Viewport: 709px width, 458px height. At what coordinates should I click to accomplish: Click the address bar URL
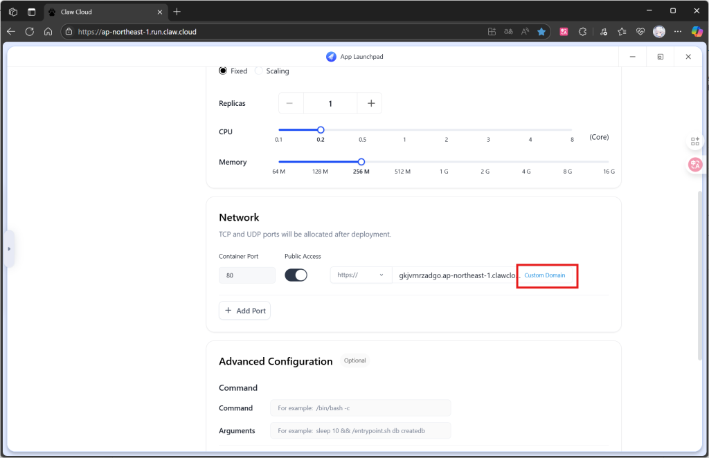pyautogui.click(x=137, y=32)
